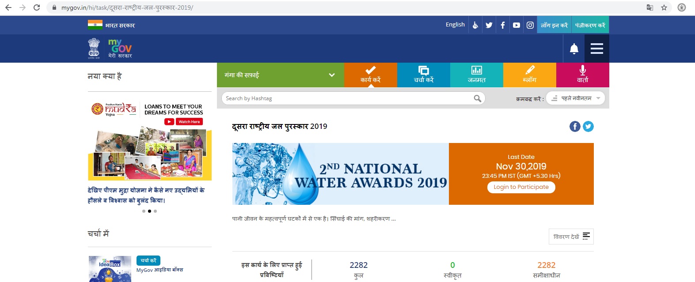Open the YouTube icon in the top bar
Viewport: 695px width, 282px height.
pyautogui.click(x=517, y=25)
